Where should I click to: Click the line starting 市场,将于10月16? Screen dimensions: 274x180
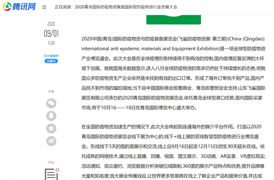point(139,108)
